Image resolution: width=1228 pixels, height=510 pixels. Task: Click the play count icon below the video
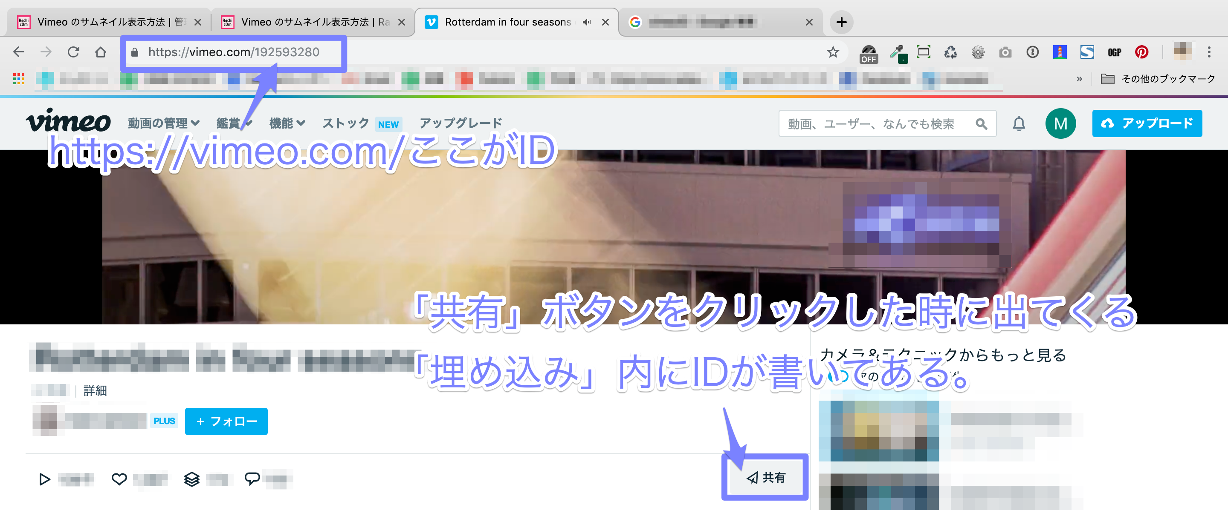click(45, 479)
